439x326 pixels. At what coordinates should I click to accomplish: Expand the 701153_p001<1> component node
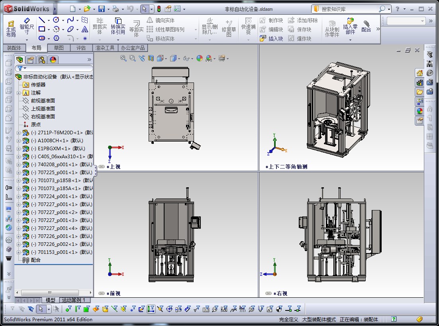(x=18, y=252)
